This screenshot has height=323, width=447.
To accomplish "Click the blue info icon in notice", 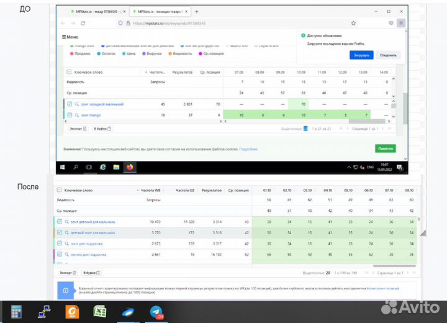I will [65, 291].
